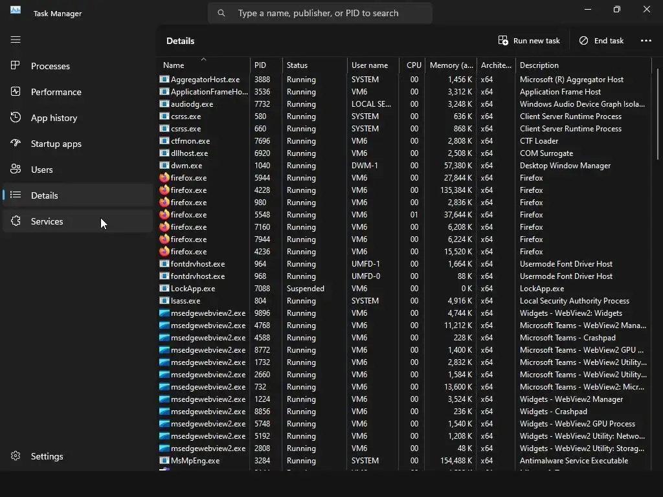663x497 pixels.
Task: Click the msedgewebview2.exe icon for PID 2808
Action: (164, 448)
